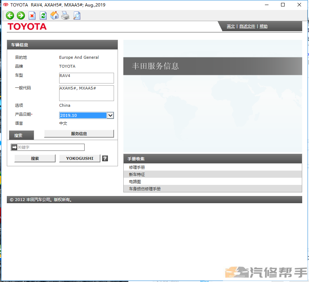Select the 搜索 tab

tap(22, 135)
